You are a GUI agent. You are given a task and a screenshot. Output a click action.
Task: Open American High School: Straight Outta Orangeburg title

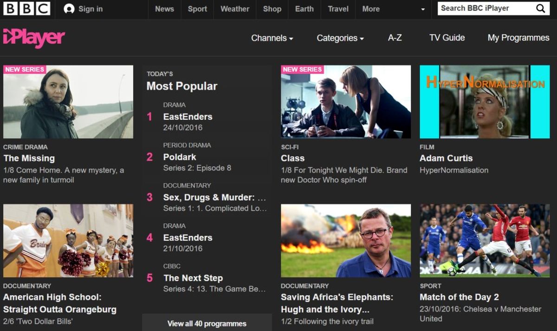coord(60,303)
